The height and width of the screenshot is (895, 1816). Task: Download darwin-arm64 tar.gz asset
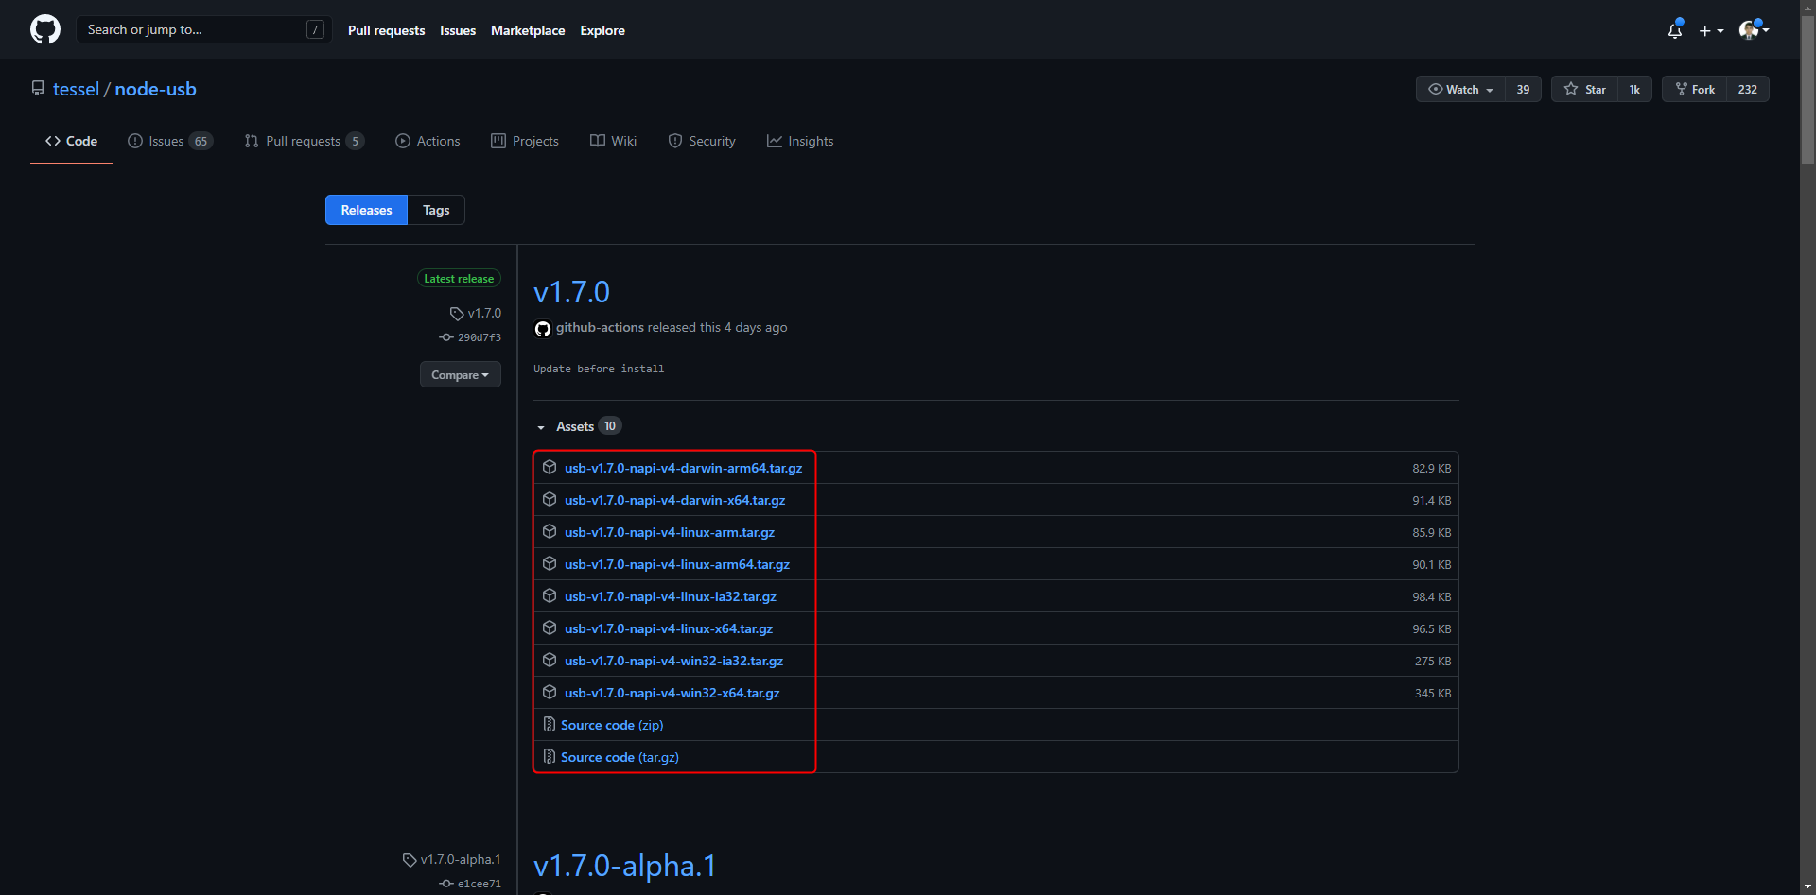[683, 468]
